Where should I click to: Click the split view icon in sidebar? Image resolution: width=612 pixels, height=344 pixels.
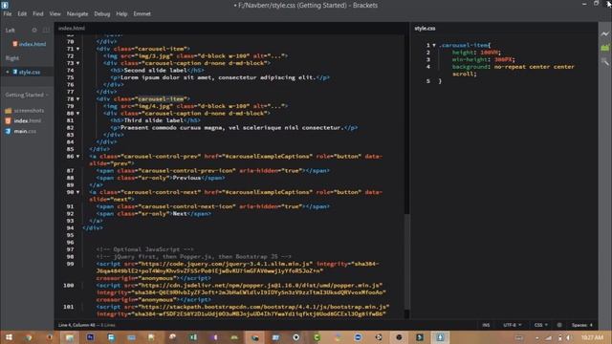coord(47,30)
